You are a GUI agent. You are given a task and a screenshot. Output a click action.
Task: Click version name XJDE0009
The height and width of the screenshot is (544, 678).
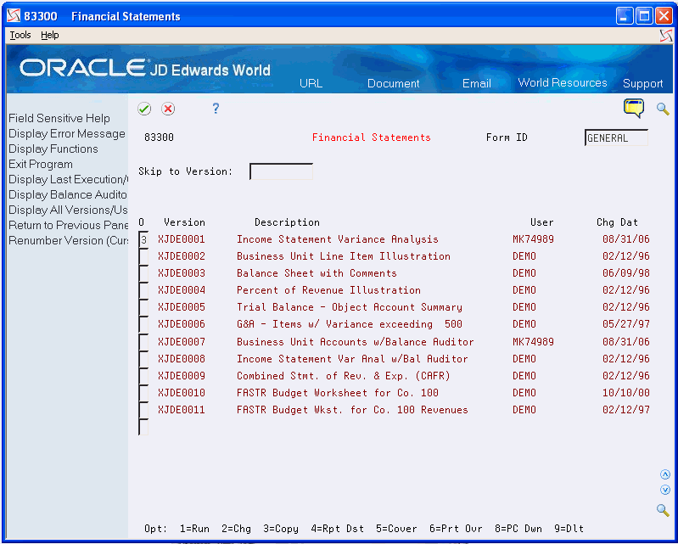point(182,376)
